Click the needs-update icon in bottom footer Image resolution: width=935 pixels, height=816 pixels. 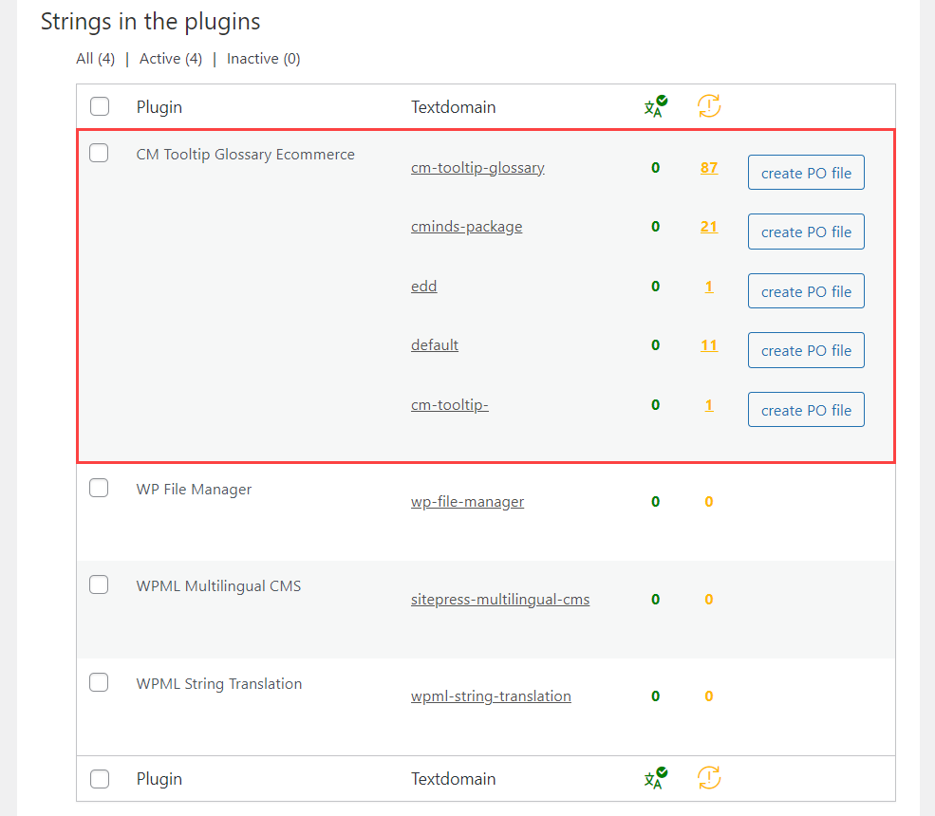(x=709, y=778)
